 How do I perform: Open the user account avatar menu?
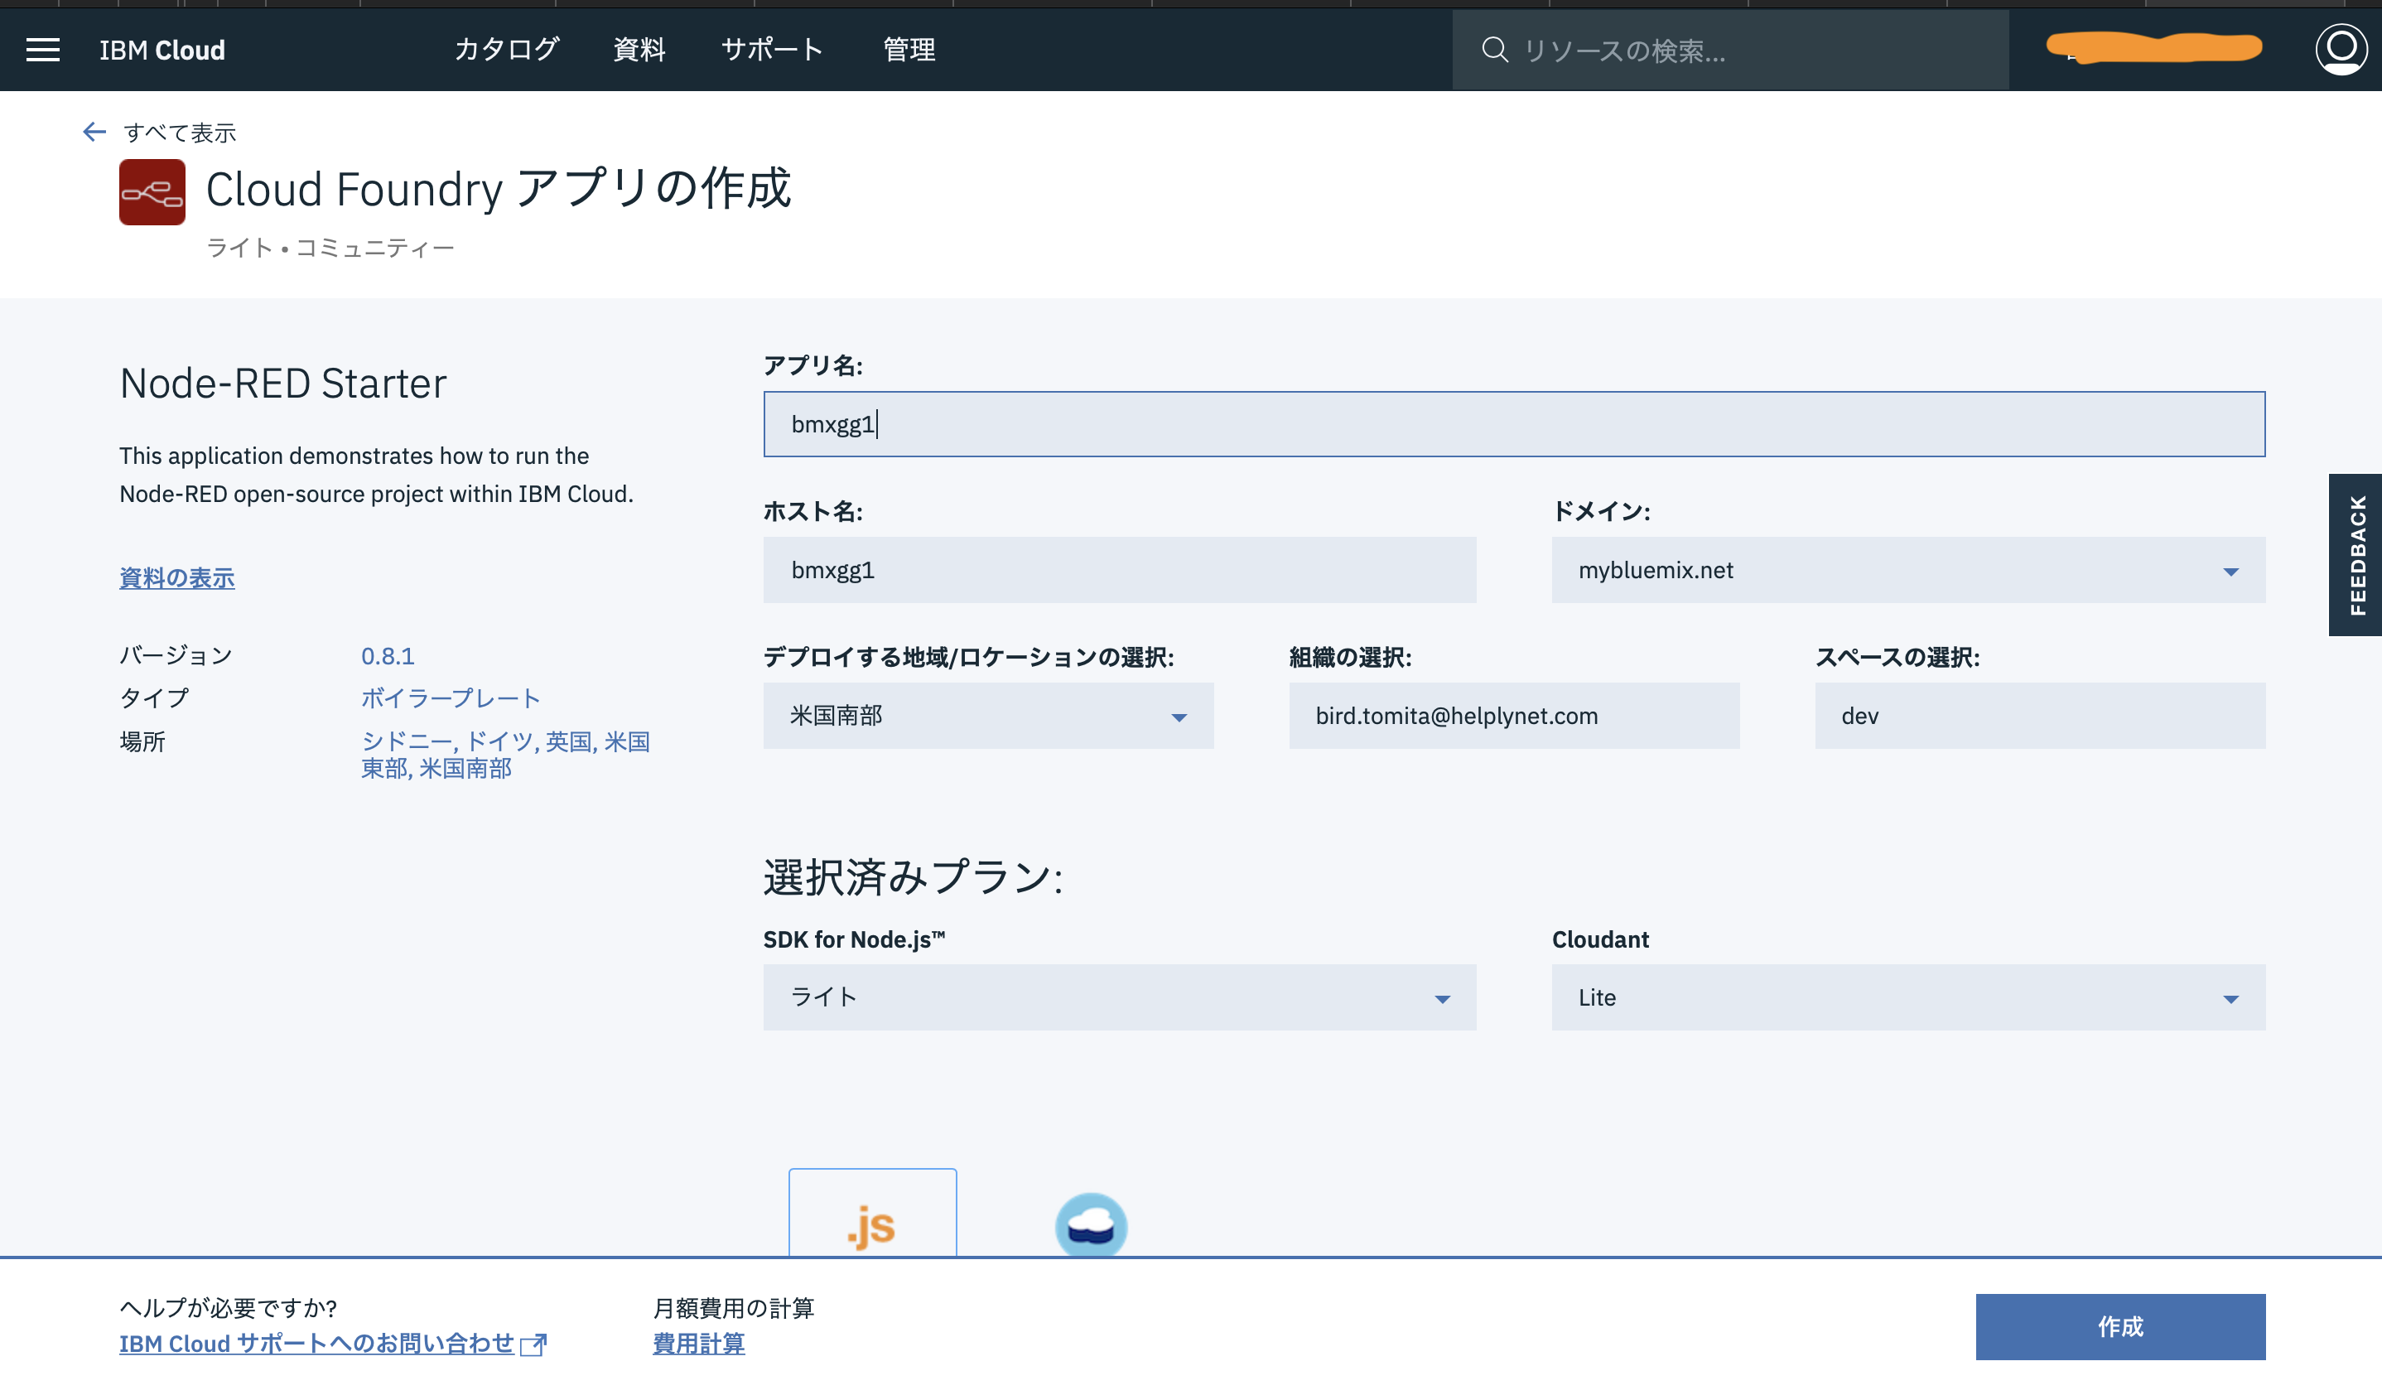[2341, 49]
